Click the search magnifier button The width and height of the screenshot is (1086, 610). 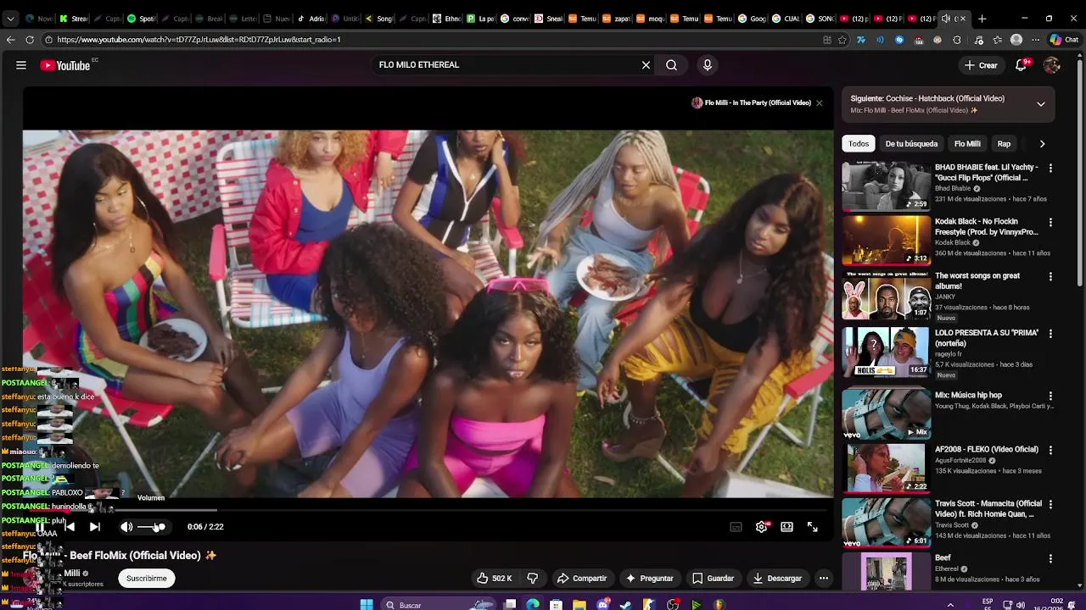pos(671,65)
